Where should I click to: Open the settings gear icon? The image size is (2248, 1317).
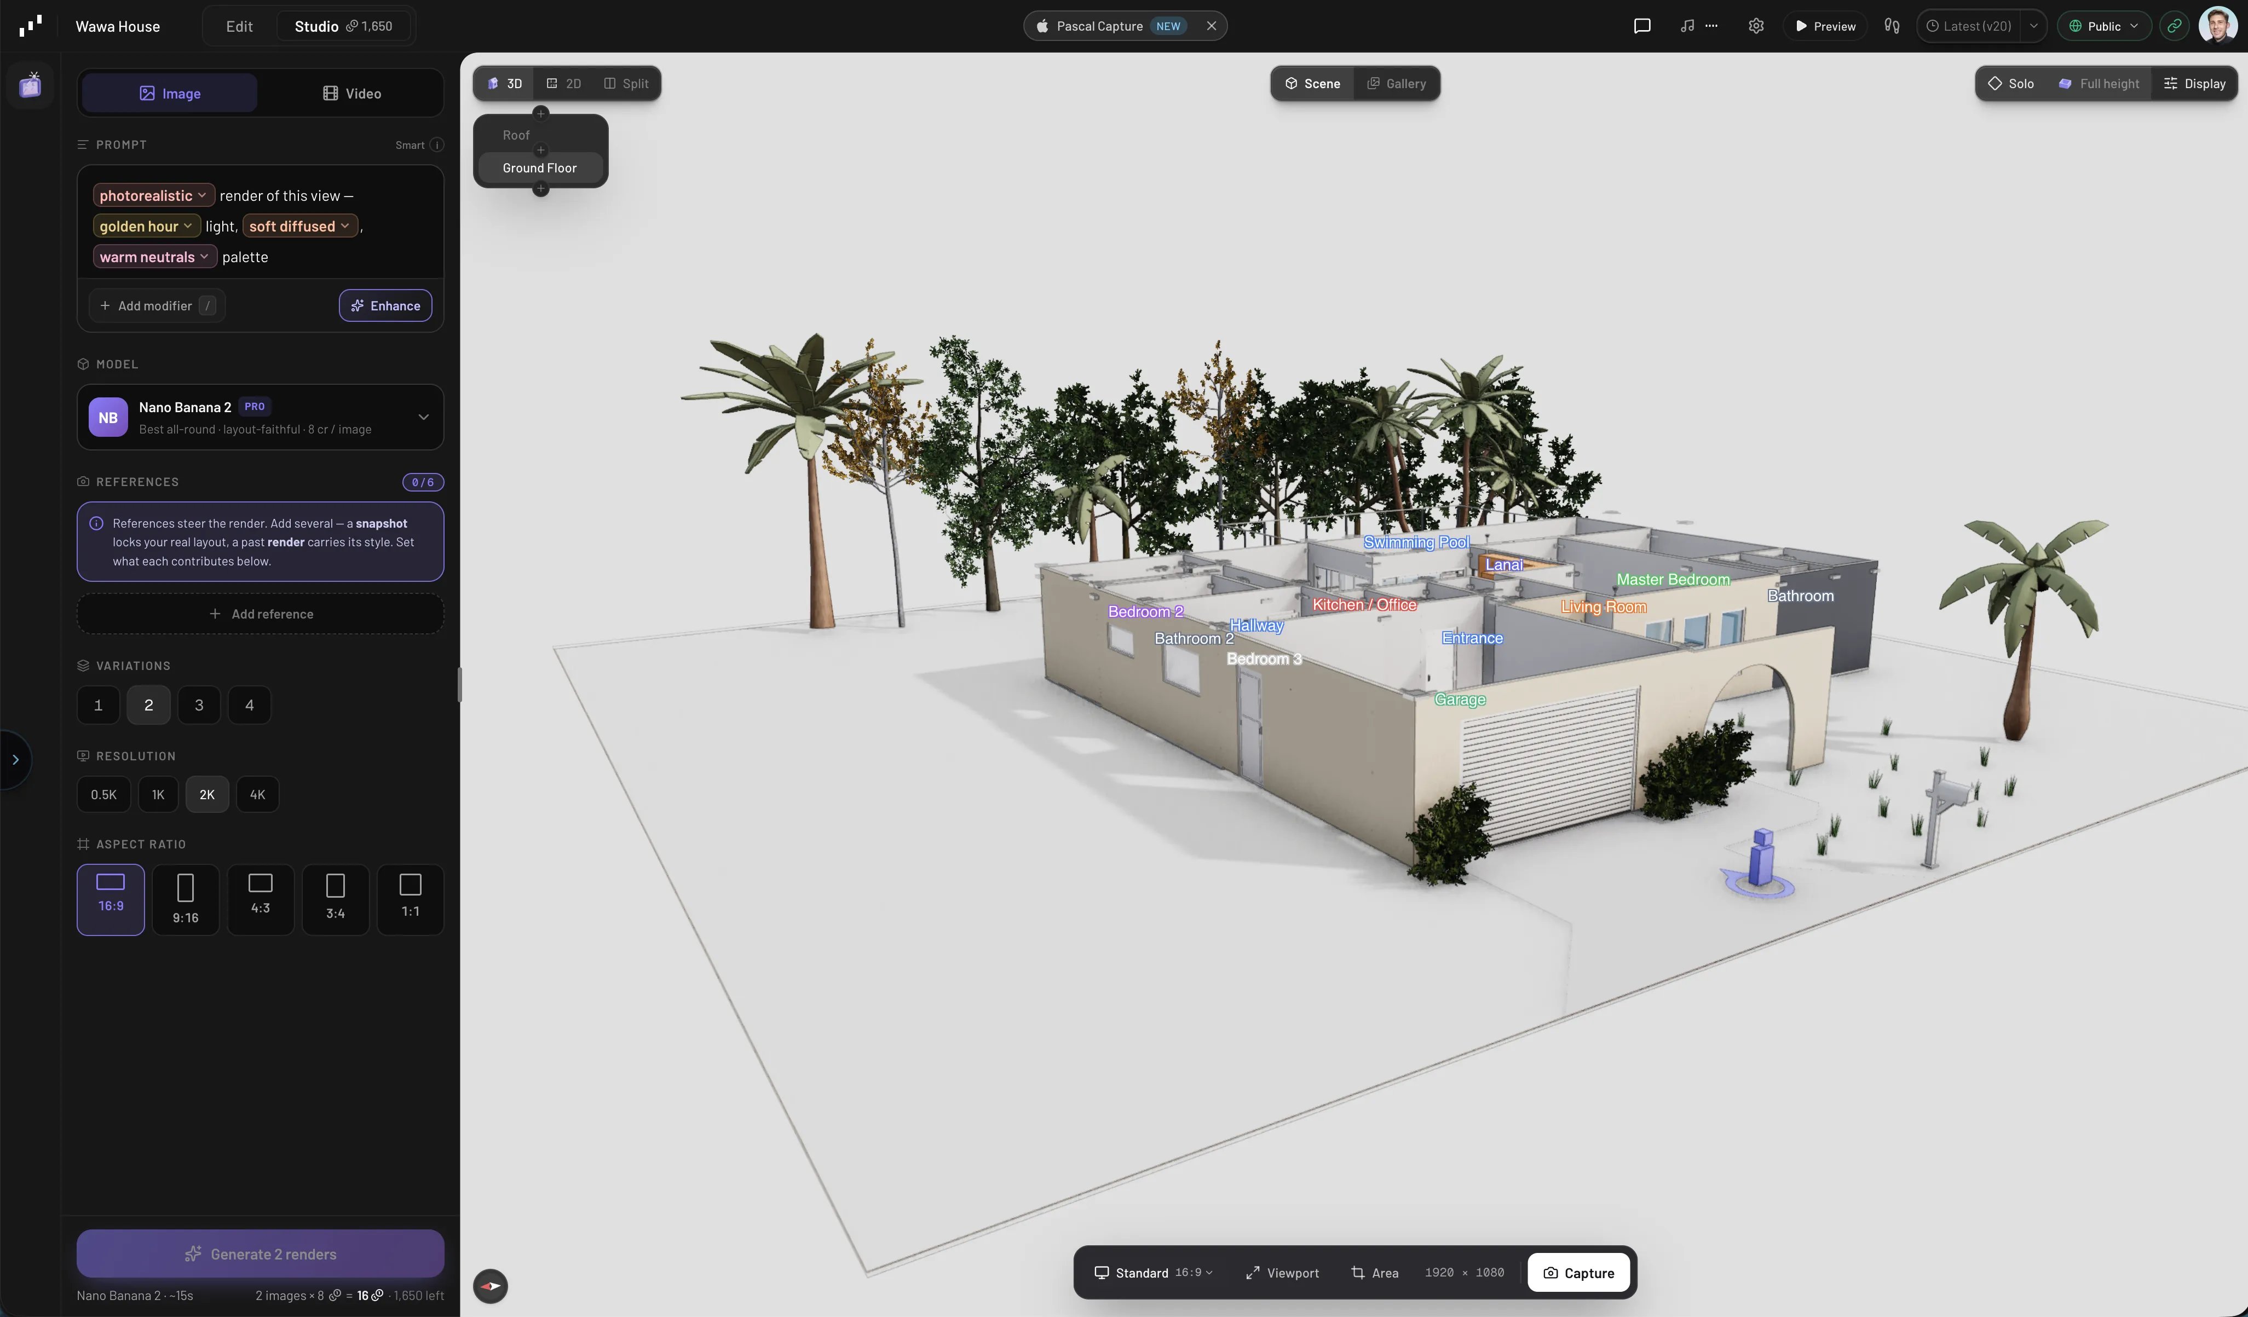point(1756,26)
